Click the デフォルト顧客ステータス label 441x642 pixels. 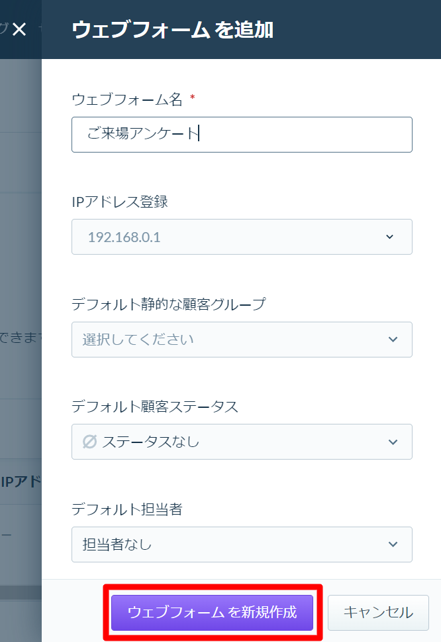[154, 407]
